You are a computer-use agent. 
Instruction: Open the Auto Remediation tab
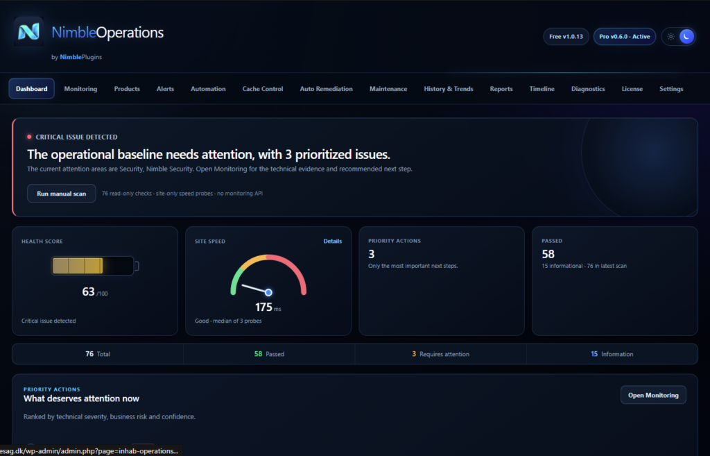click(326, 89)
